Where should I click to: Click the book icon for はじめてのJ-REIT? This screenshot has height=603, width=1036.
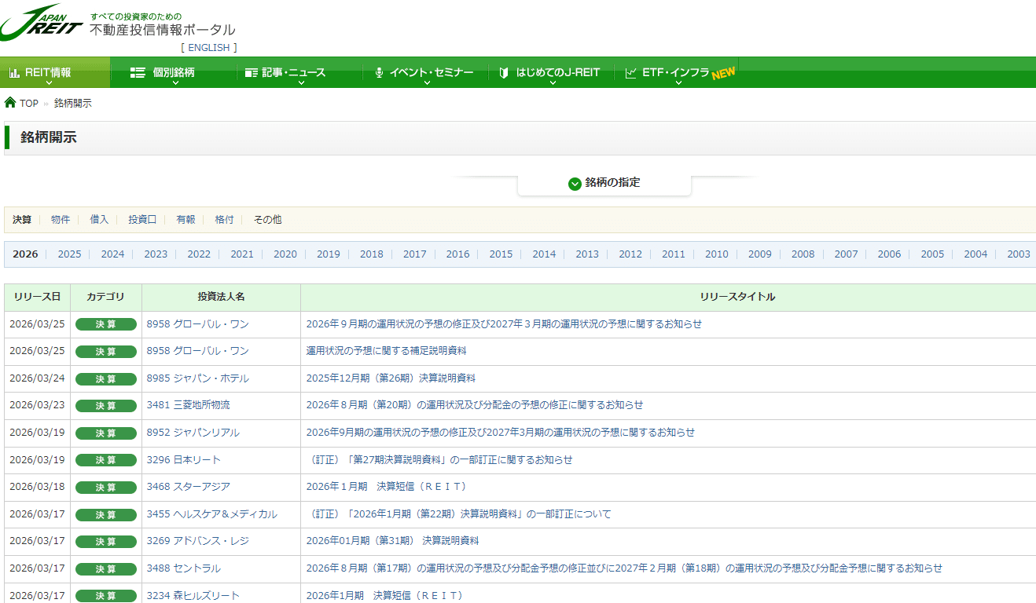tap(504, 73)
